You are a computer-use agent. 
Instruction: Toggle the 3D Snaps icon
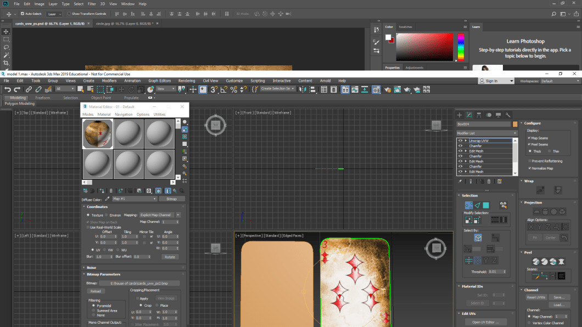(214, 89)
